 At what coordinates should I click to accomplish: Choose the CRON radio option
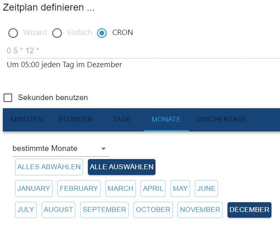click(102, 33)
